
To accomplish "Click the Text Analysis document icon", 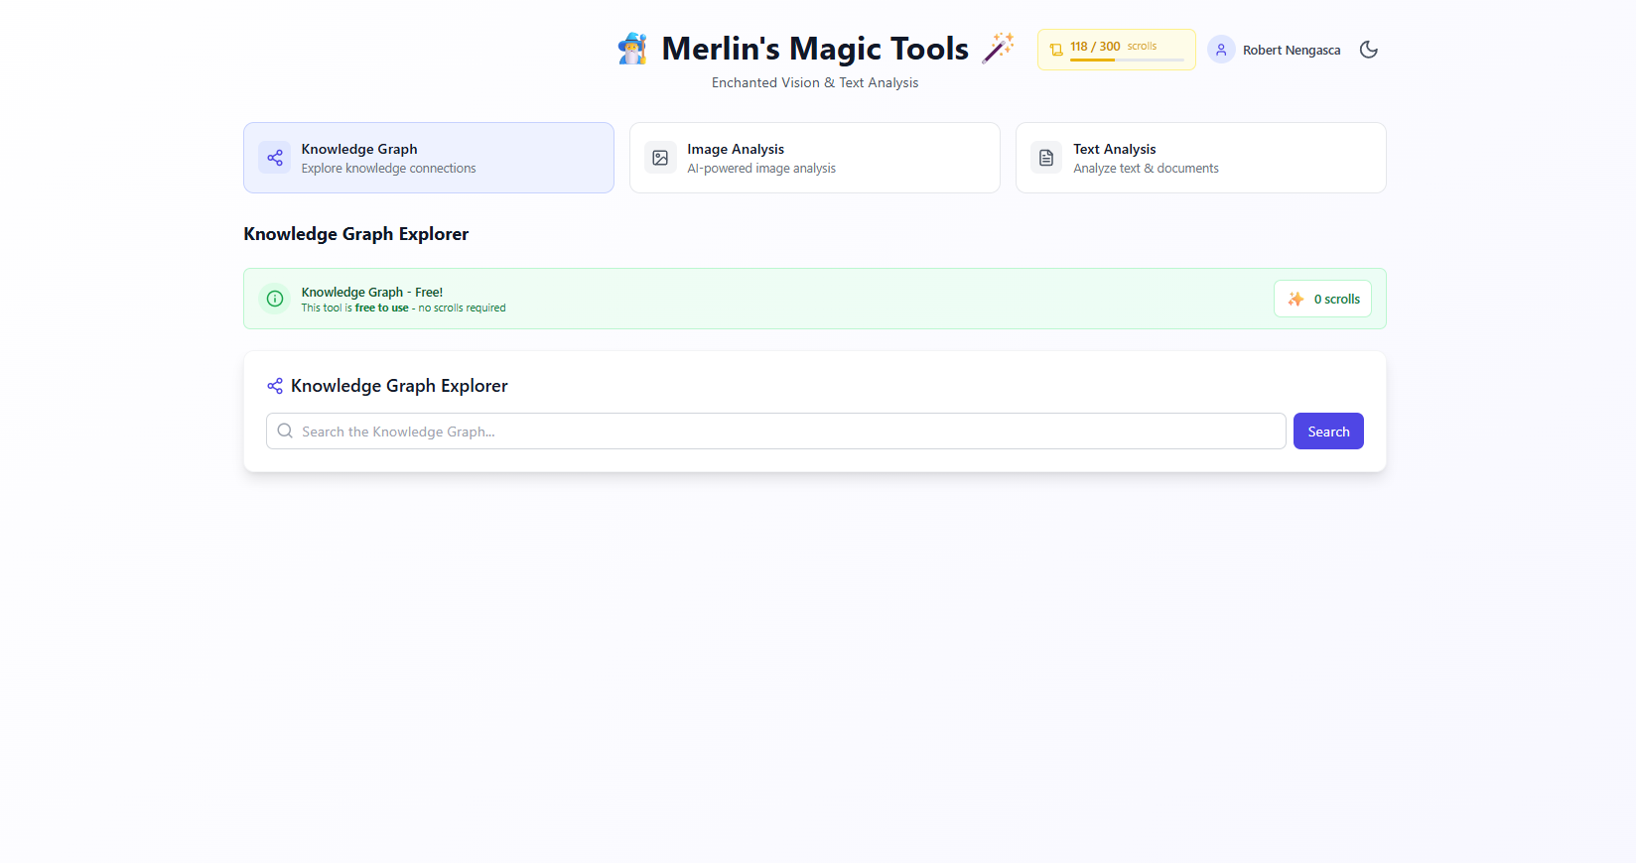I will pyautogui.click(x=1046, y=158).
